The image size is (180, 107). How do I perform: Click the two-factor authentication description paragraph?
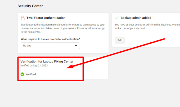63,28
